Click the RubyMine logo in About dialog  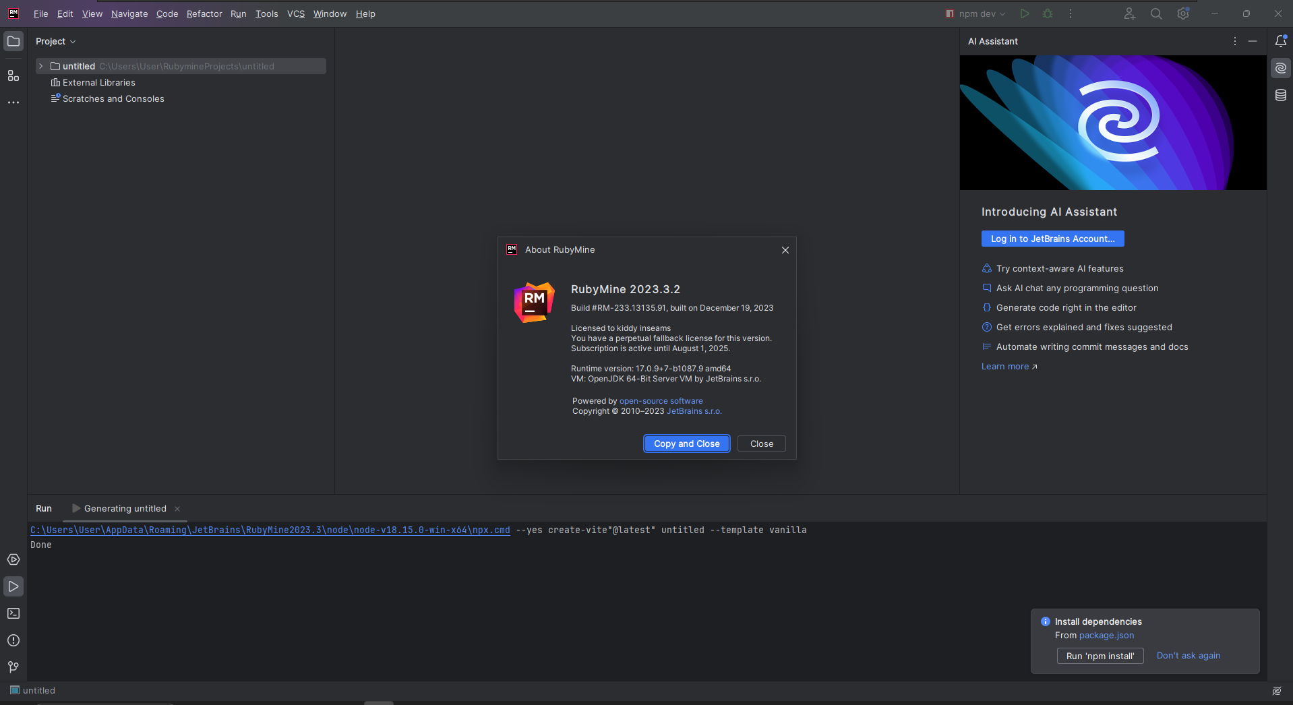tap(535, 303)
